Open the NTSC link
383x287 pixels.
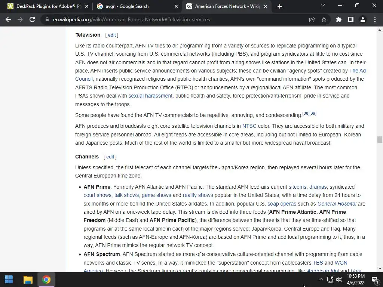coord(249,126)
